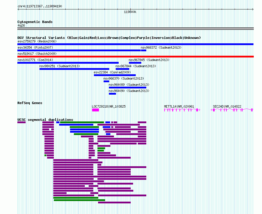This screenshot has height=214, width=262.
Task: Select the nsv967845 blue variant bar
Action: [x=135, y=63]
